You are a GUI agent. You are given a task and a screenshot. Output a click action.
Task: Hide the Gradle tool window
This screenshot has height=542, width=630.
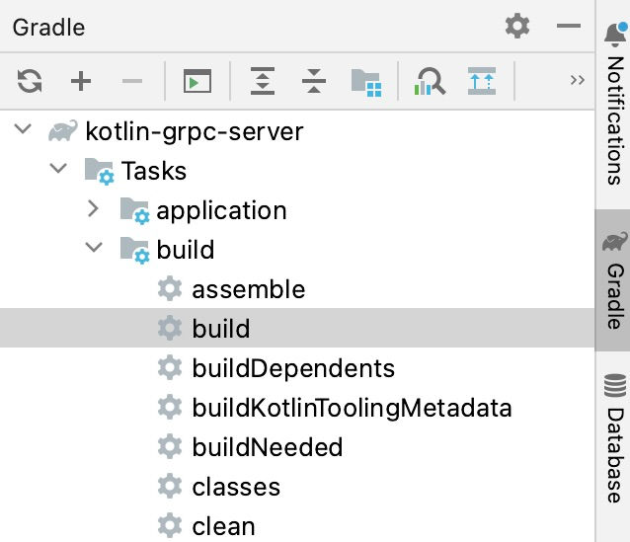point(569,26)
